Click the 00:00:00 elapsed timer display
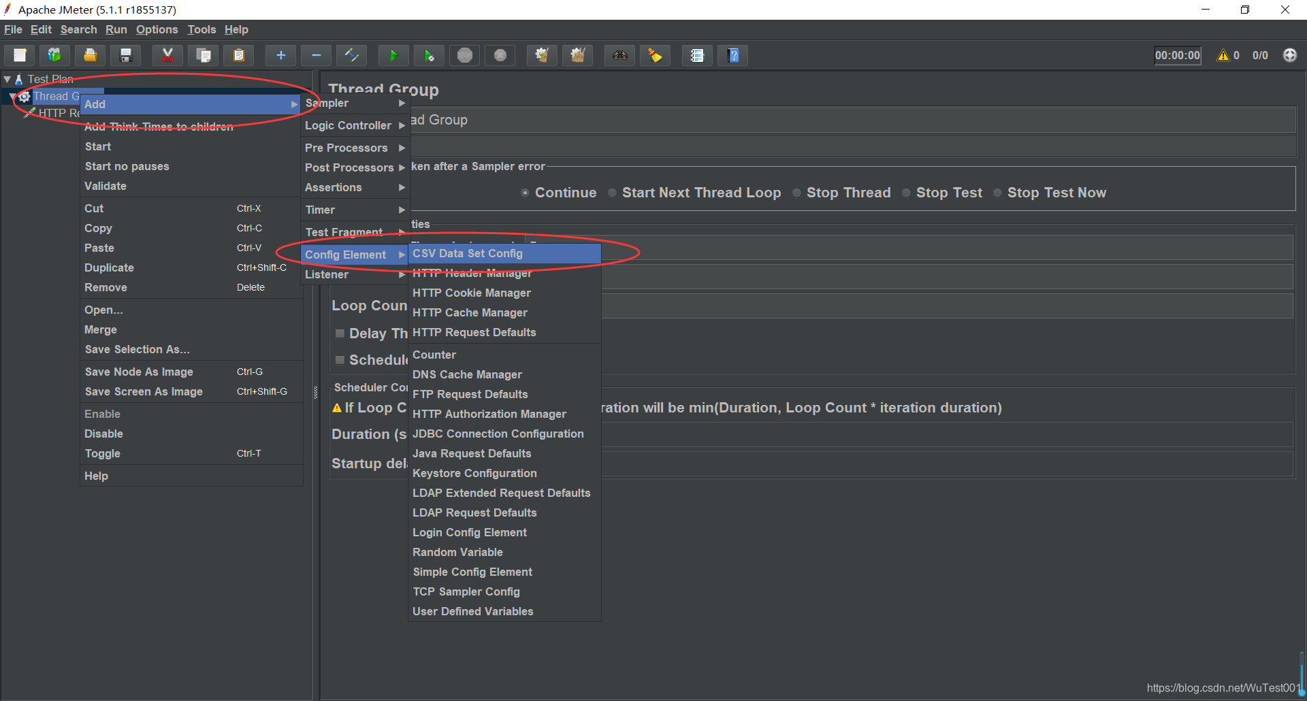 (x=1178, y=55)
